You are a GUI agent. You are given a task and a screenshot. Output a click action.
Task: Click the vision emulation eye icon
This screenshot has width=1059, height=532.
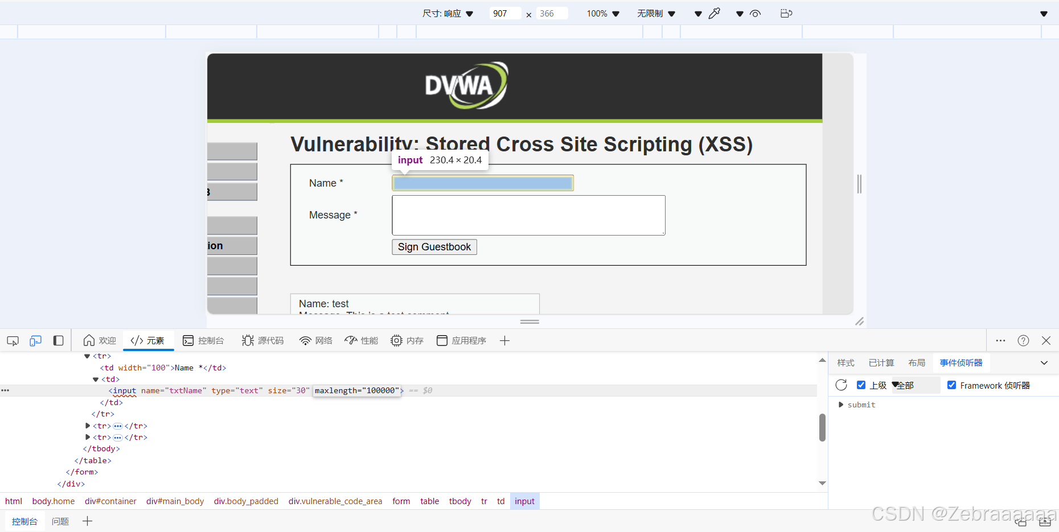tap(755, 13)
